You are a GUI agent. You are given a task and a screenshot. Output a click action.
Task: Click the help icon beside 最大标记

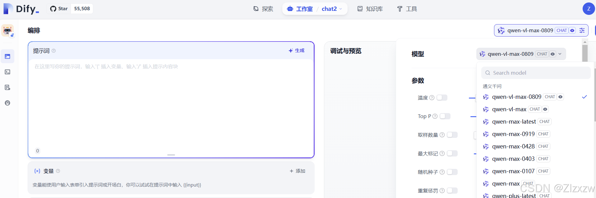click(442, 153)
